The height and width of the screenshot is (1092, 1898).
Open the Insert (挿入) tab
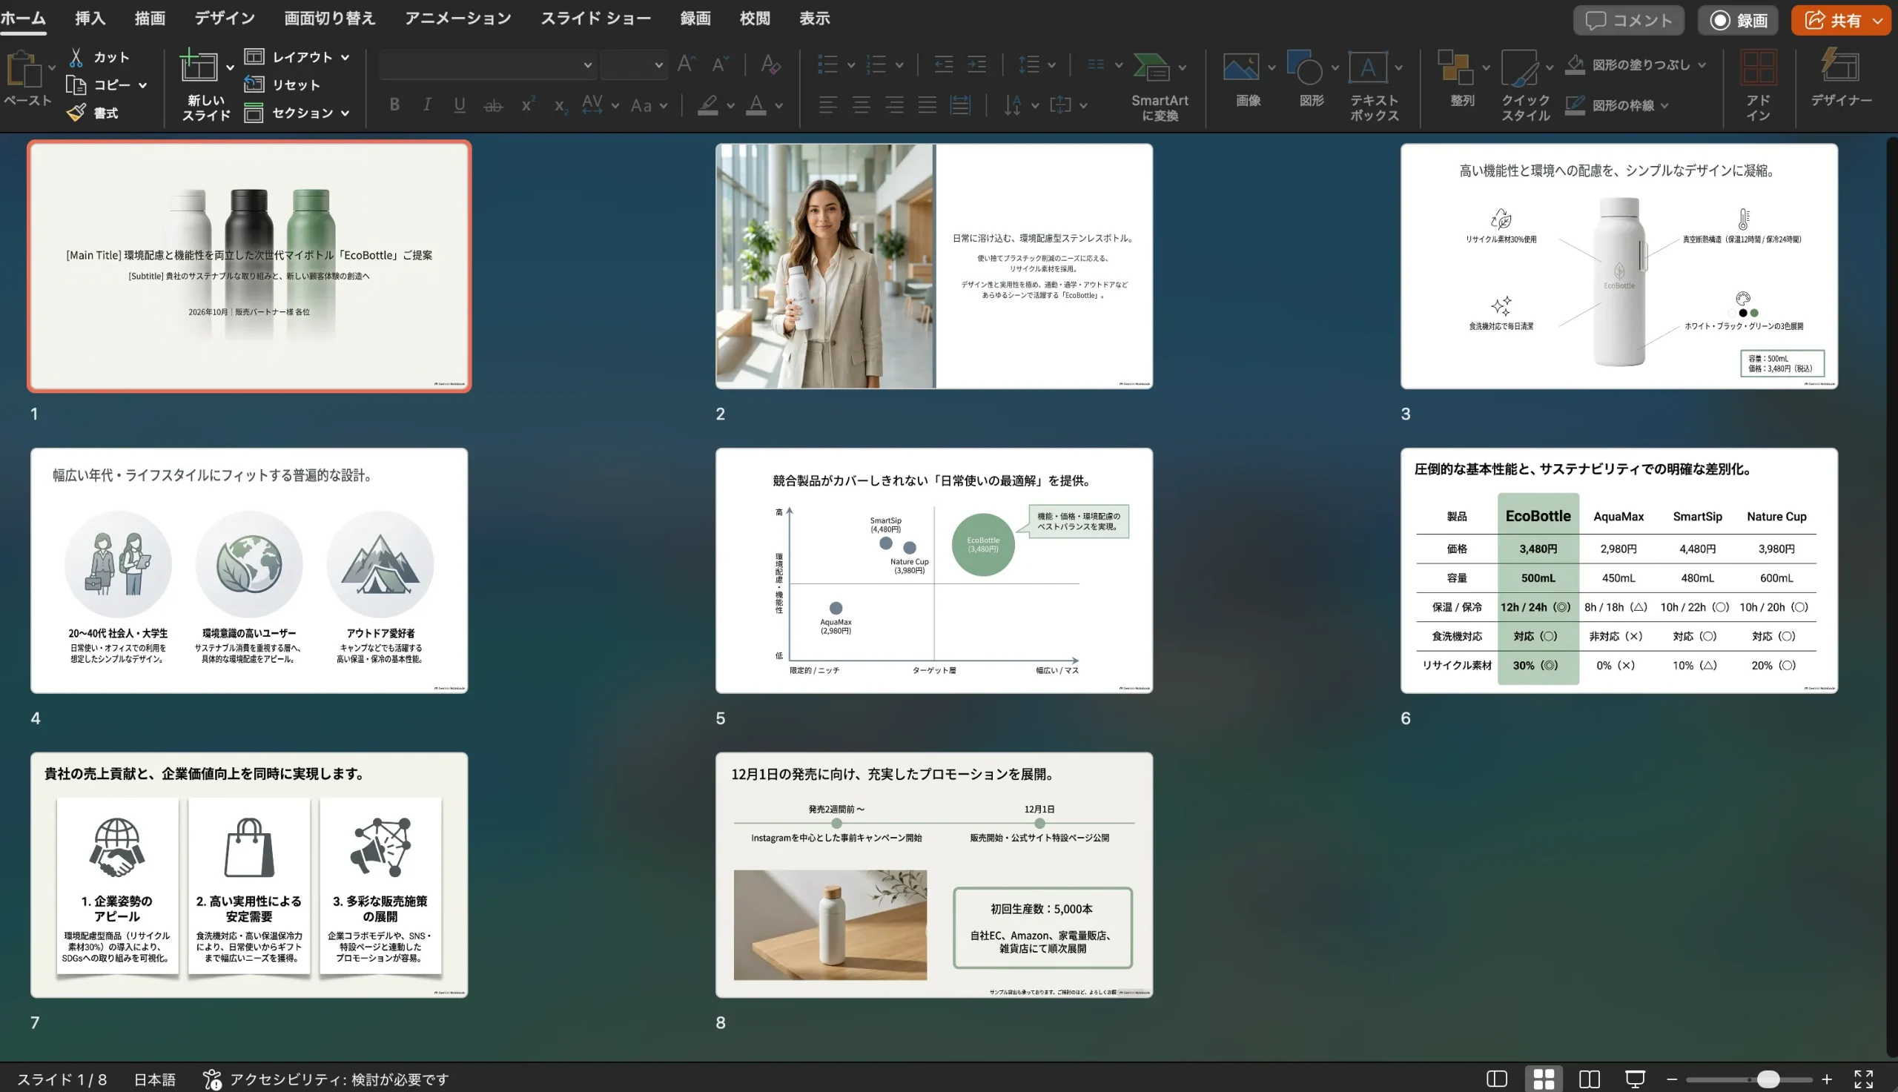[90, 18]
